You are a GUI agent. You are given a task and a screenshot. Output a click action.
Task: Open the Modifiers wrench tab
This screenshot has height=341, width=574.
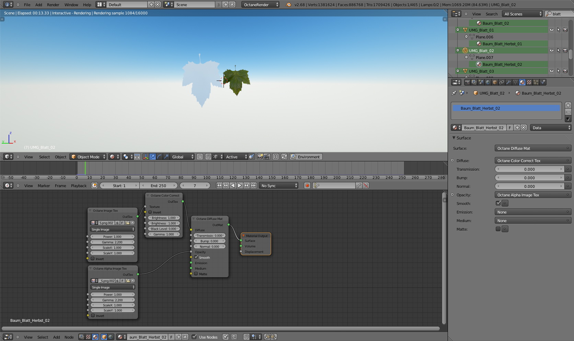click(x=508, y=82)
